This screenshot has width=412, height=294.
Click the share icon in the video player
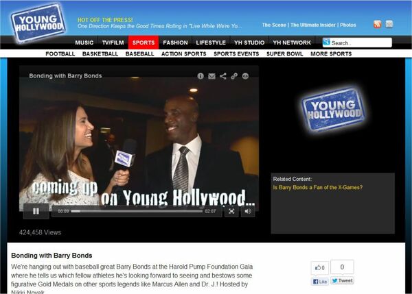click(x=222, y=76)
